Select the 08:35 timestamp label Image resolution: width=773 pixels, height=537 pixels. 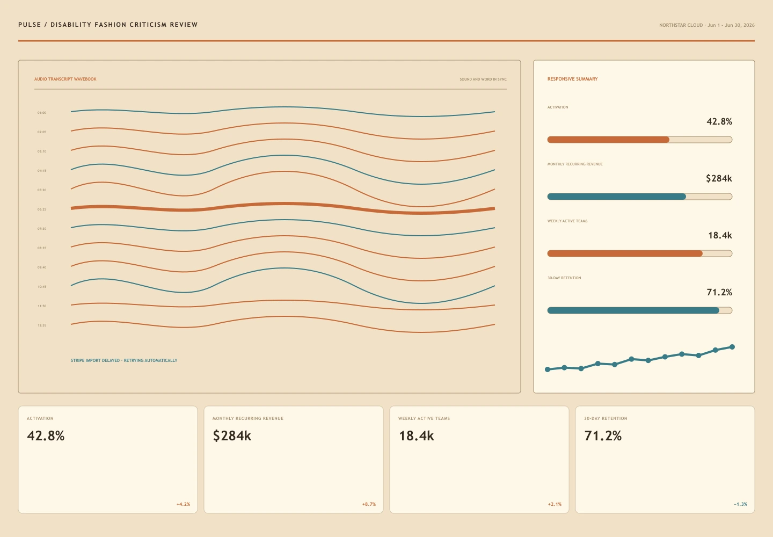42,248
